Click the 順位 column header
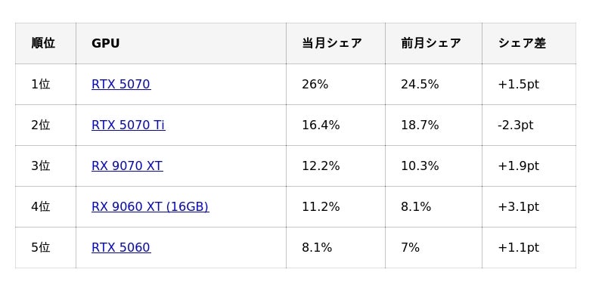Screen dimensions: 605x291 pos(45,43)
